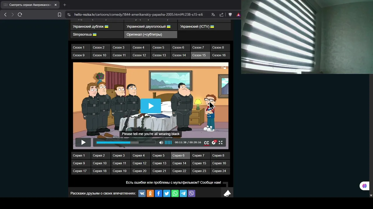The width and height of the screenshot is (373, 209).
Task: Select the Украинский дубляж voiceover
Action: 96,26
